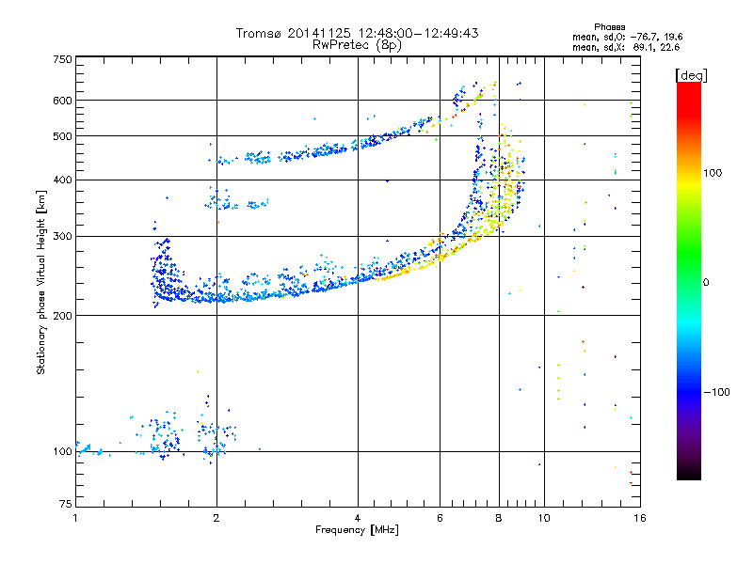Click the colorbar label '-100'

[x=716, y=392]
